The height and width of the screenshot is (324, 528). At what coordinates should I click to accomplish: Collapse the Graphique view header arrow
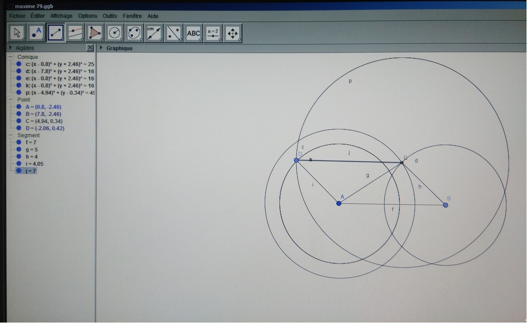coord(101,48)
